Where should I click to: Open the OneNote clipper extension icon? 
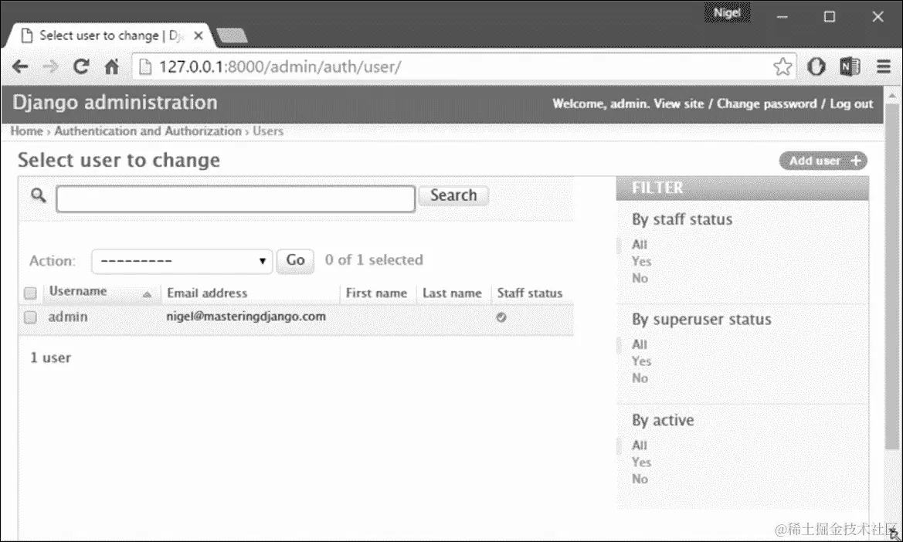point(850,66)
